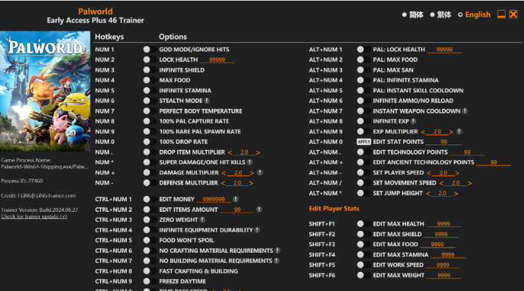Increase Drop Item Multiplier with right arrow
Image resolution: width=524 pixels, height=291 pixels.
(x=258, y=152)
